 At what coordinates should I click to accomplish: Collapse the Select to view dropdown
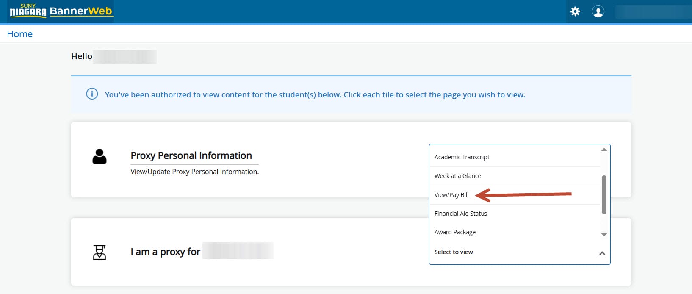click(x=520, y=252)
